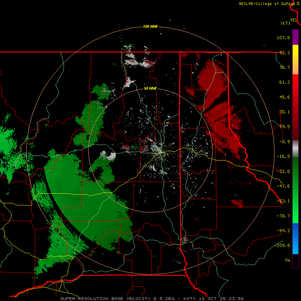The image size is (301, 301).
Task: Click the 14.5 scale value
Action: click(x=285, y=127)
